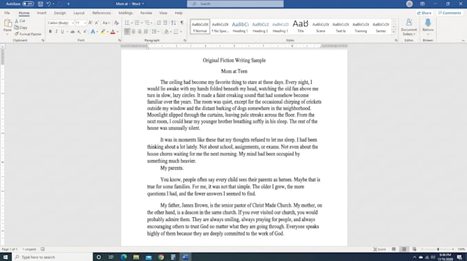Screen dimensions: 467x261
Task: Open Microsoft Edge from the taskbar
Action: coord(124,257)
